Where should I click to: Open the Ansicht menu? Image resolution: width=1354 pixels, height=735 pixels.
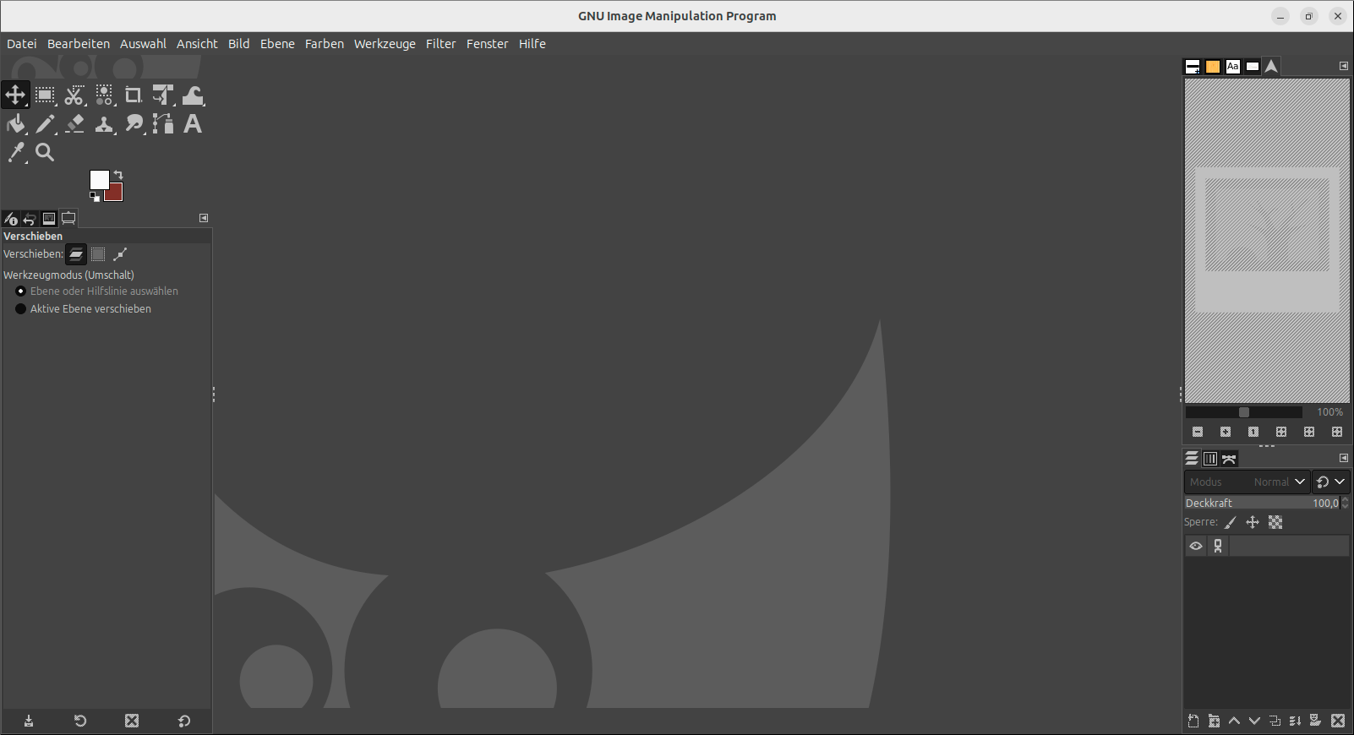click(197, 44)
